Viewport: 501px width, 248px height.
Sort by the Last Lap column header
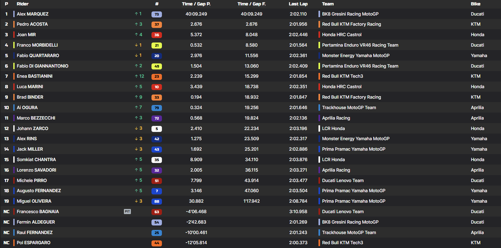(298, 4)
